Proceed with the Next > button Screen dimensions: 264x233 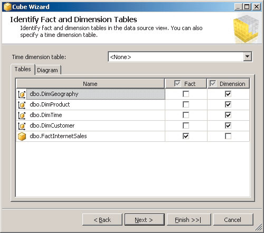pyautogui.click(x=145, y=220)
